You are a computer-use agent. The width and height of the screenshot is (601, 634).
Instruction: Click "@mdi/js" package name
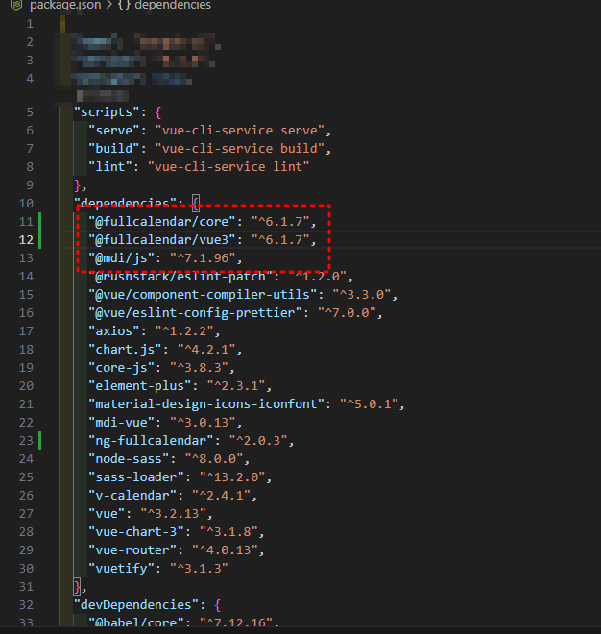tap(122, 258)
